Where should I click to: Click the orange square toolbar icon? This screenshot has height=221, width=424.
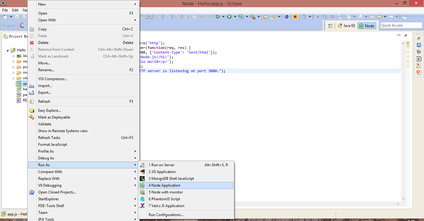[x=295, y=17]
